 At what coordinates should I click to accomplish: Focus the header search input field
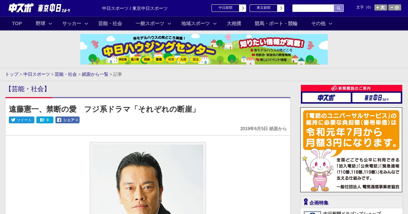[x=313, y=8]
